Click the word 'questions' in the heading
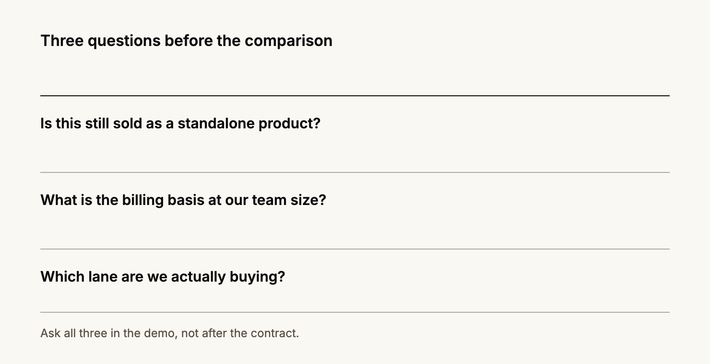 (x=124, y=41)
